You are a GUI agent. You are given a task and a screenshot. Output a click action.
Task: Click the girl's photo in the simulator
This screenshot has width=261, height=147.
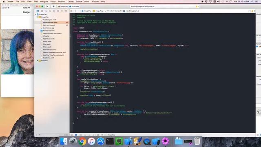(18, 52)
